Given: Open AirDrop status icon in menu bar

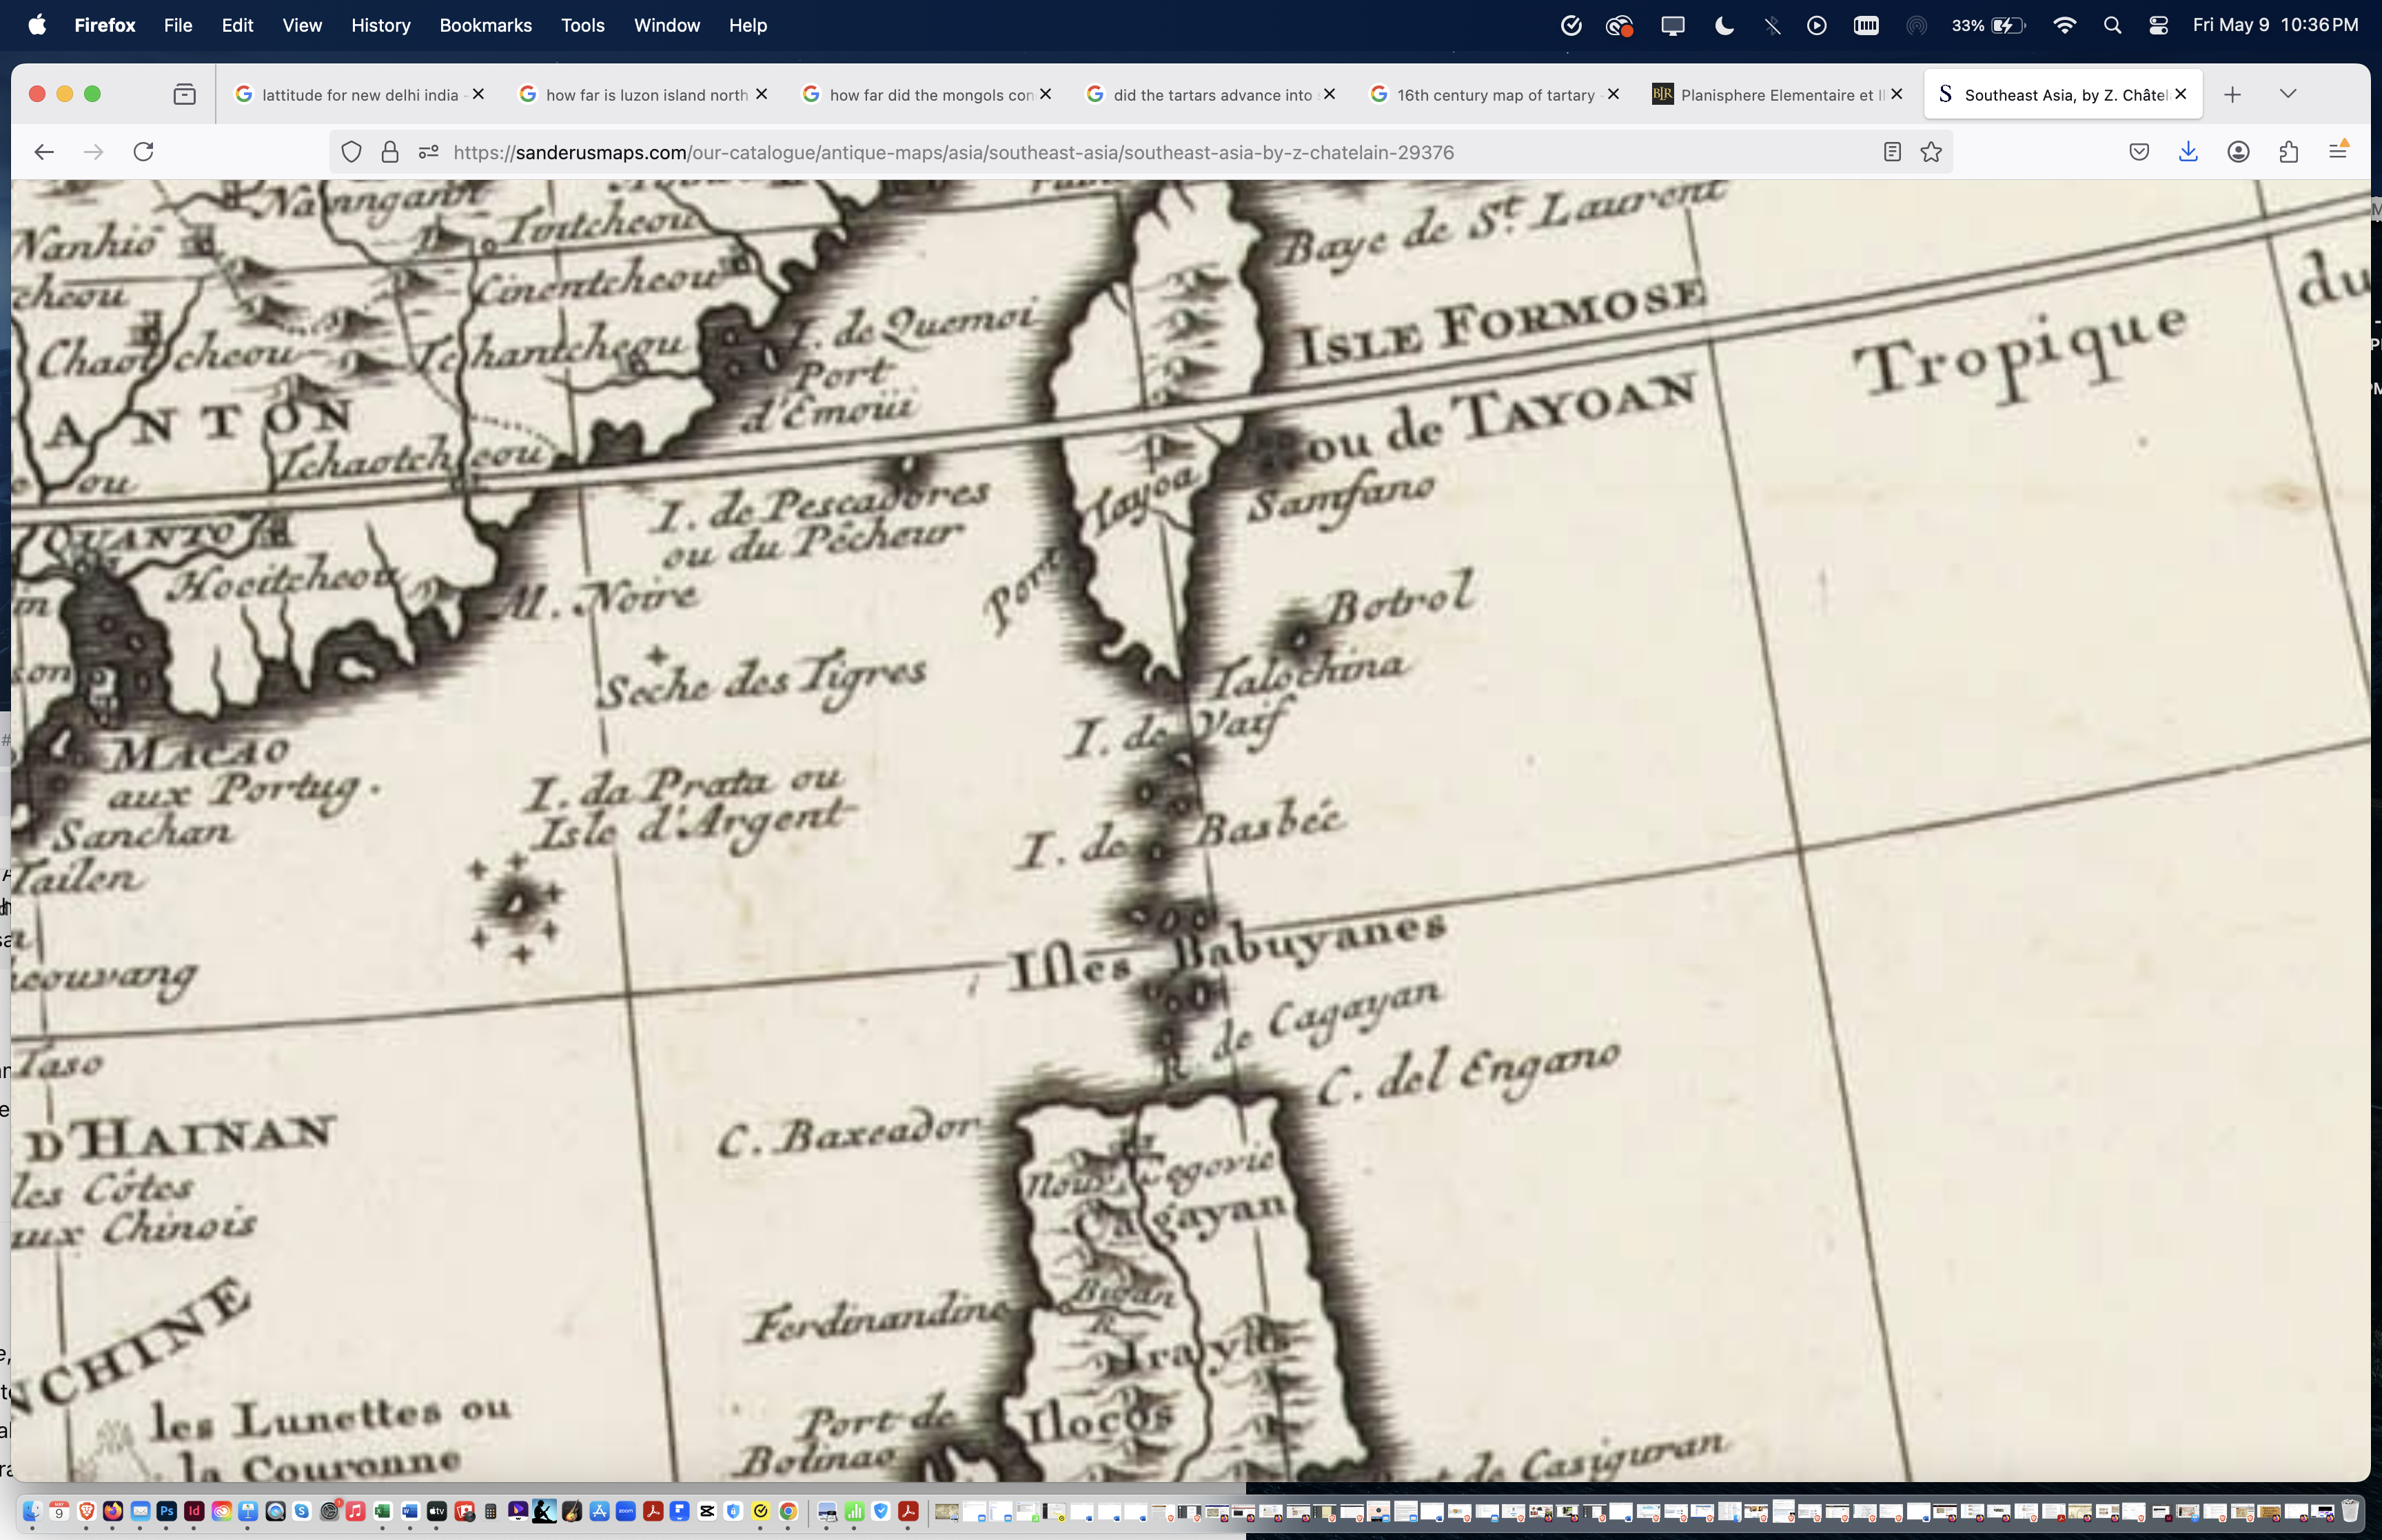Looking at the screenshot, I should pyautogui.click(x=1916, y=25).
